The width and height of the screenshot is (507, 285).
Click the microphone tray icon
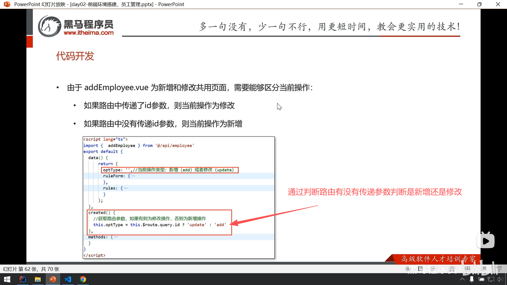pyautogui.click(x=472, y=279)
